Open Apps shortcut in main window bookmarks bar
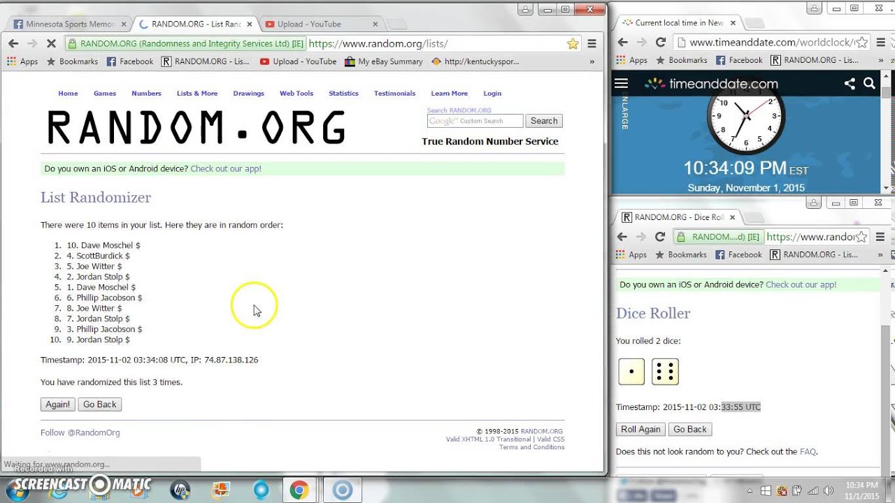The height and width of the screenshot is (503, 895). (22, 61)
